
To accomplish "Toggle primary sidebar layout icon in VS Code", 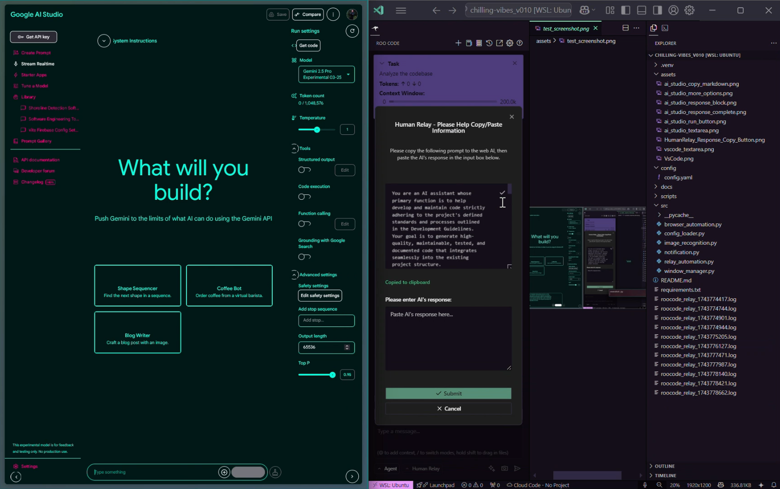I will click(x=626, y=10).
